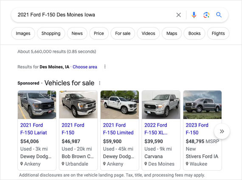This screenshot has width=242, height=180.
Task: Show more vehicles with double-arrow button
Action: pyautogui.click(x=222, y=131)
